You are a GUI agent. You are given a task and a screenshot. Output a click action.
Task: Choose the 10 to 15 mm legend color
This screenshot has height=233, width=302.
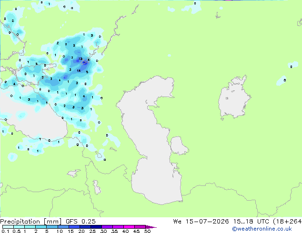coord(63,227)
